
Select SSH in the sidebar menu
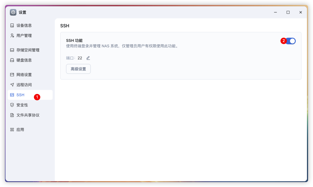point(21,95)
